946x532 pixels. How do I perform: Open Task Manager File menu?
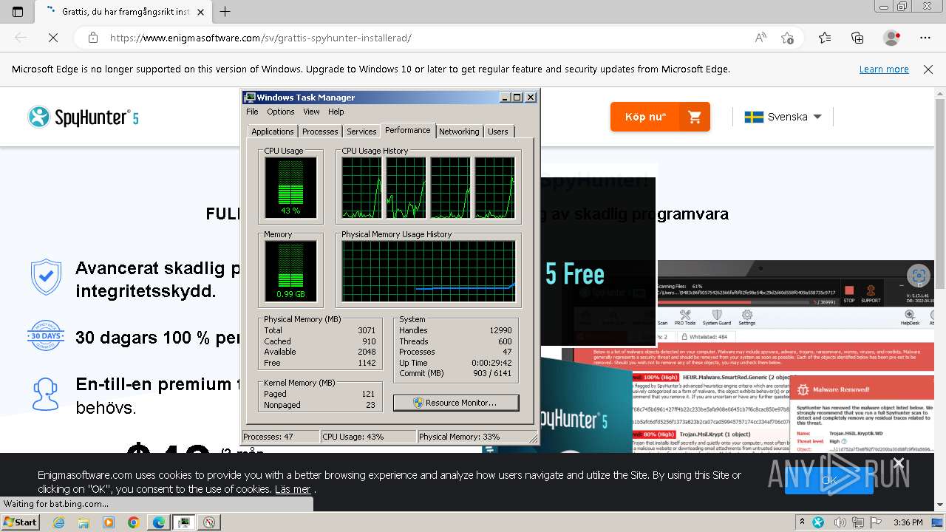[252, 112]
